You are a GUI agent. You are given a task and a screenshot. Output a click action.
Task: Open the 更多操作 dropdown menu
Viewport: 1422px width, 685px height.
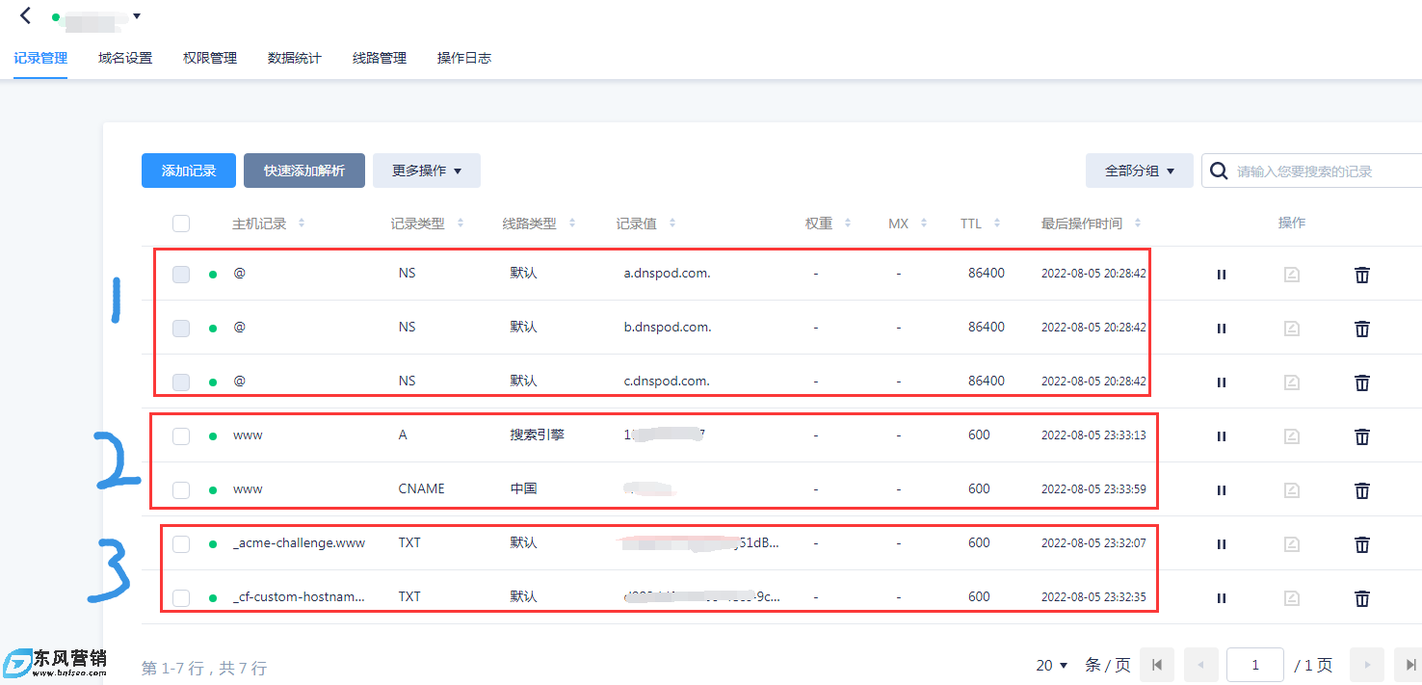[x=426, y=171]
